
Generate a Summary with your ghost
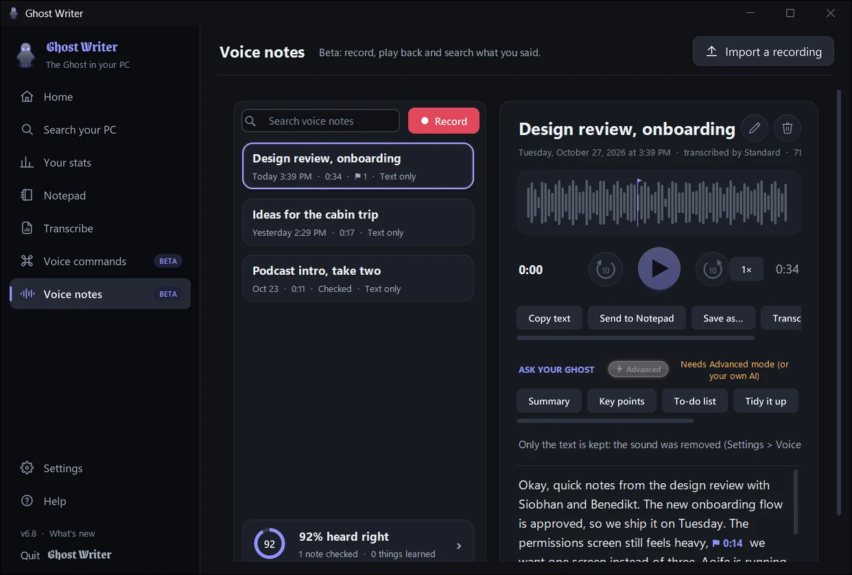pyautogui.click(x=549, y=401)
